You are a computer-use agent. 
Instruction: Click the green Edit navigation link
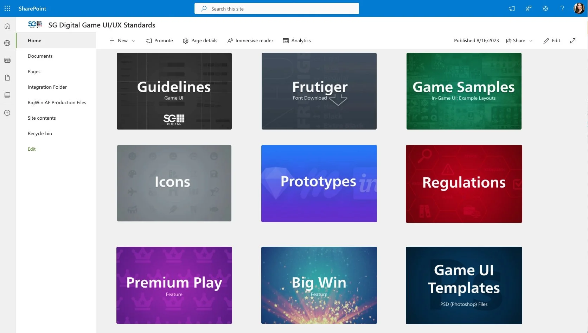pyautogui.click(x=32, y=149)
